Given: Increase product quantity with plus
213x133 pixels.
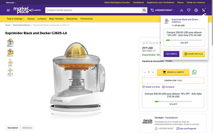Looking at the screenshot, I should [x=153, y=72].
